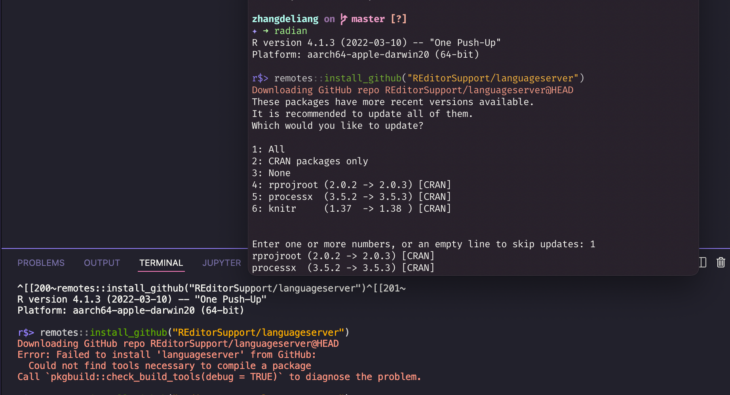Click the '1: All' update option
The width and height of the screenshot is (730, 395).
(268, 149)
